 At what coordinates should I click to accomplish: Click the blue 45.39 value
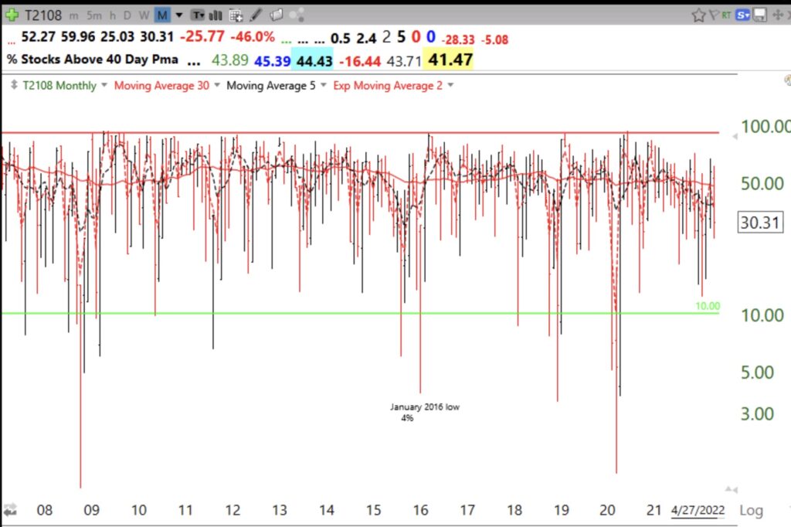[x=273, y=60]
